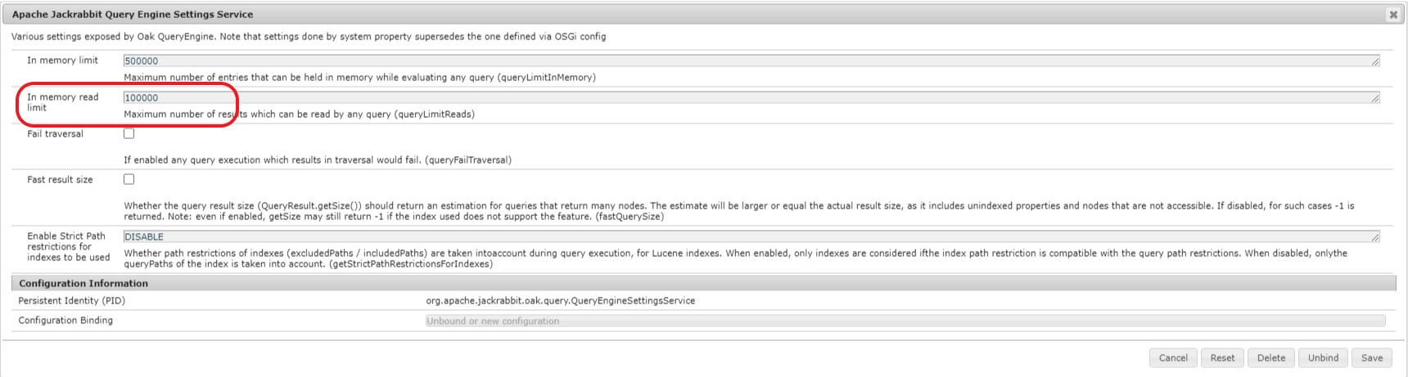Click the Fast result size label
Screen dimensions: 1408x377
(60, 180)
